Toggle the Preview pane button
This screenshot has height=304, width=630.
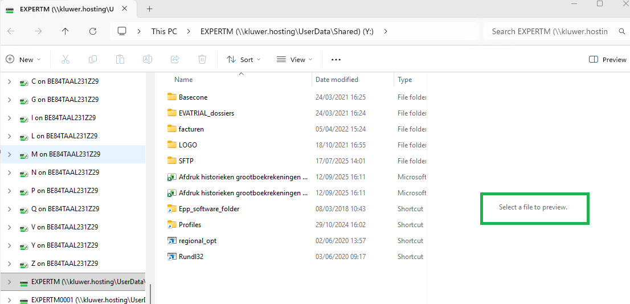(x=607, y=59)
